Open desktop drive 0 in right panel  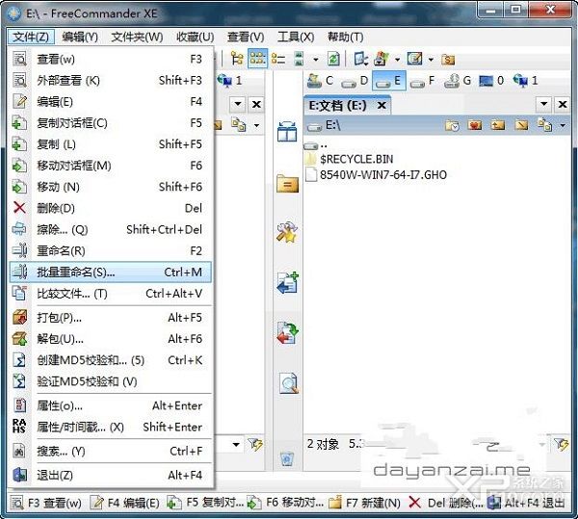tap(491, 81)
